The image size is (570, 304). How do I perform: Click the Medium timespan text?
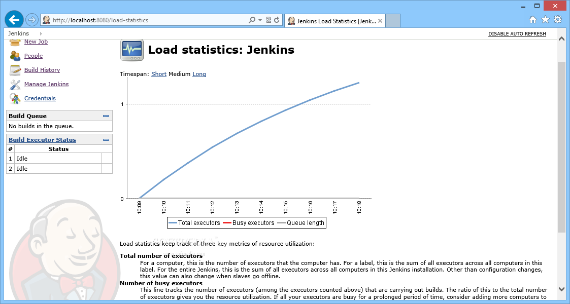coord(180,74)
